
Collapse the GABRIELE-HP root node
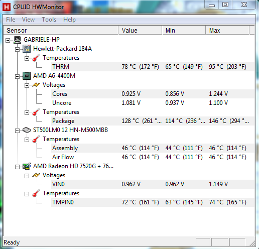coord(8,40)
